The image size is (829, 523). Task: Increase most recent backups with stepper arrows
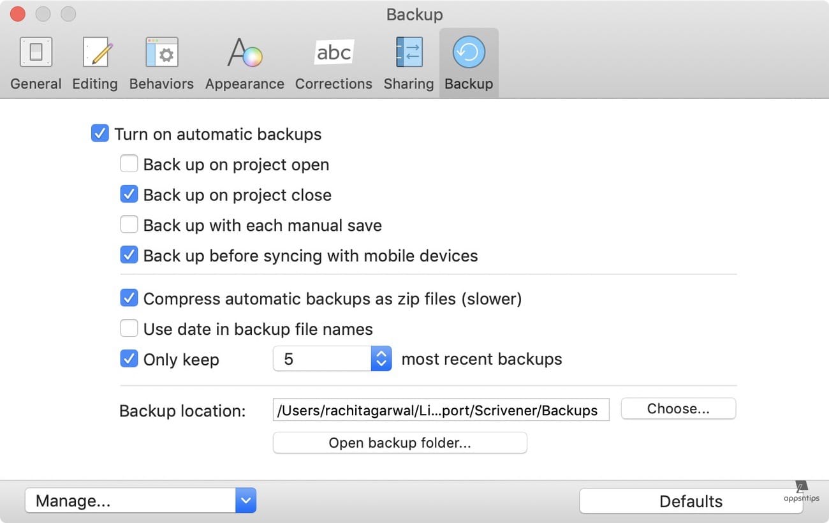381,354
